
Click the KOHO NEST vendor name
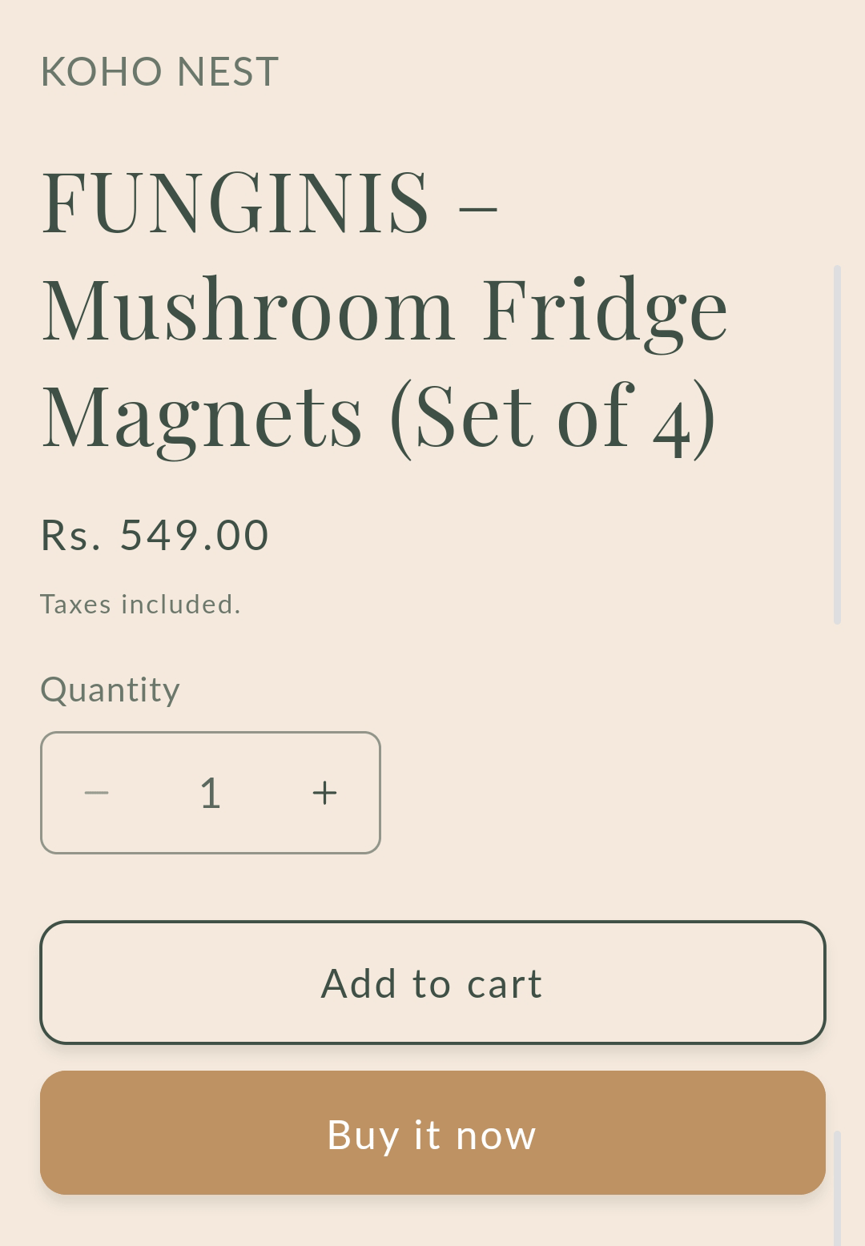click(160, 72)
